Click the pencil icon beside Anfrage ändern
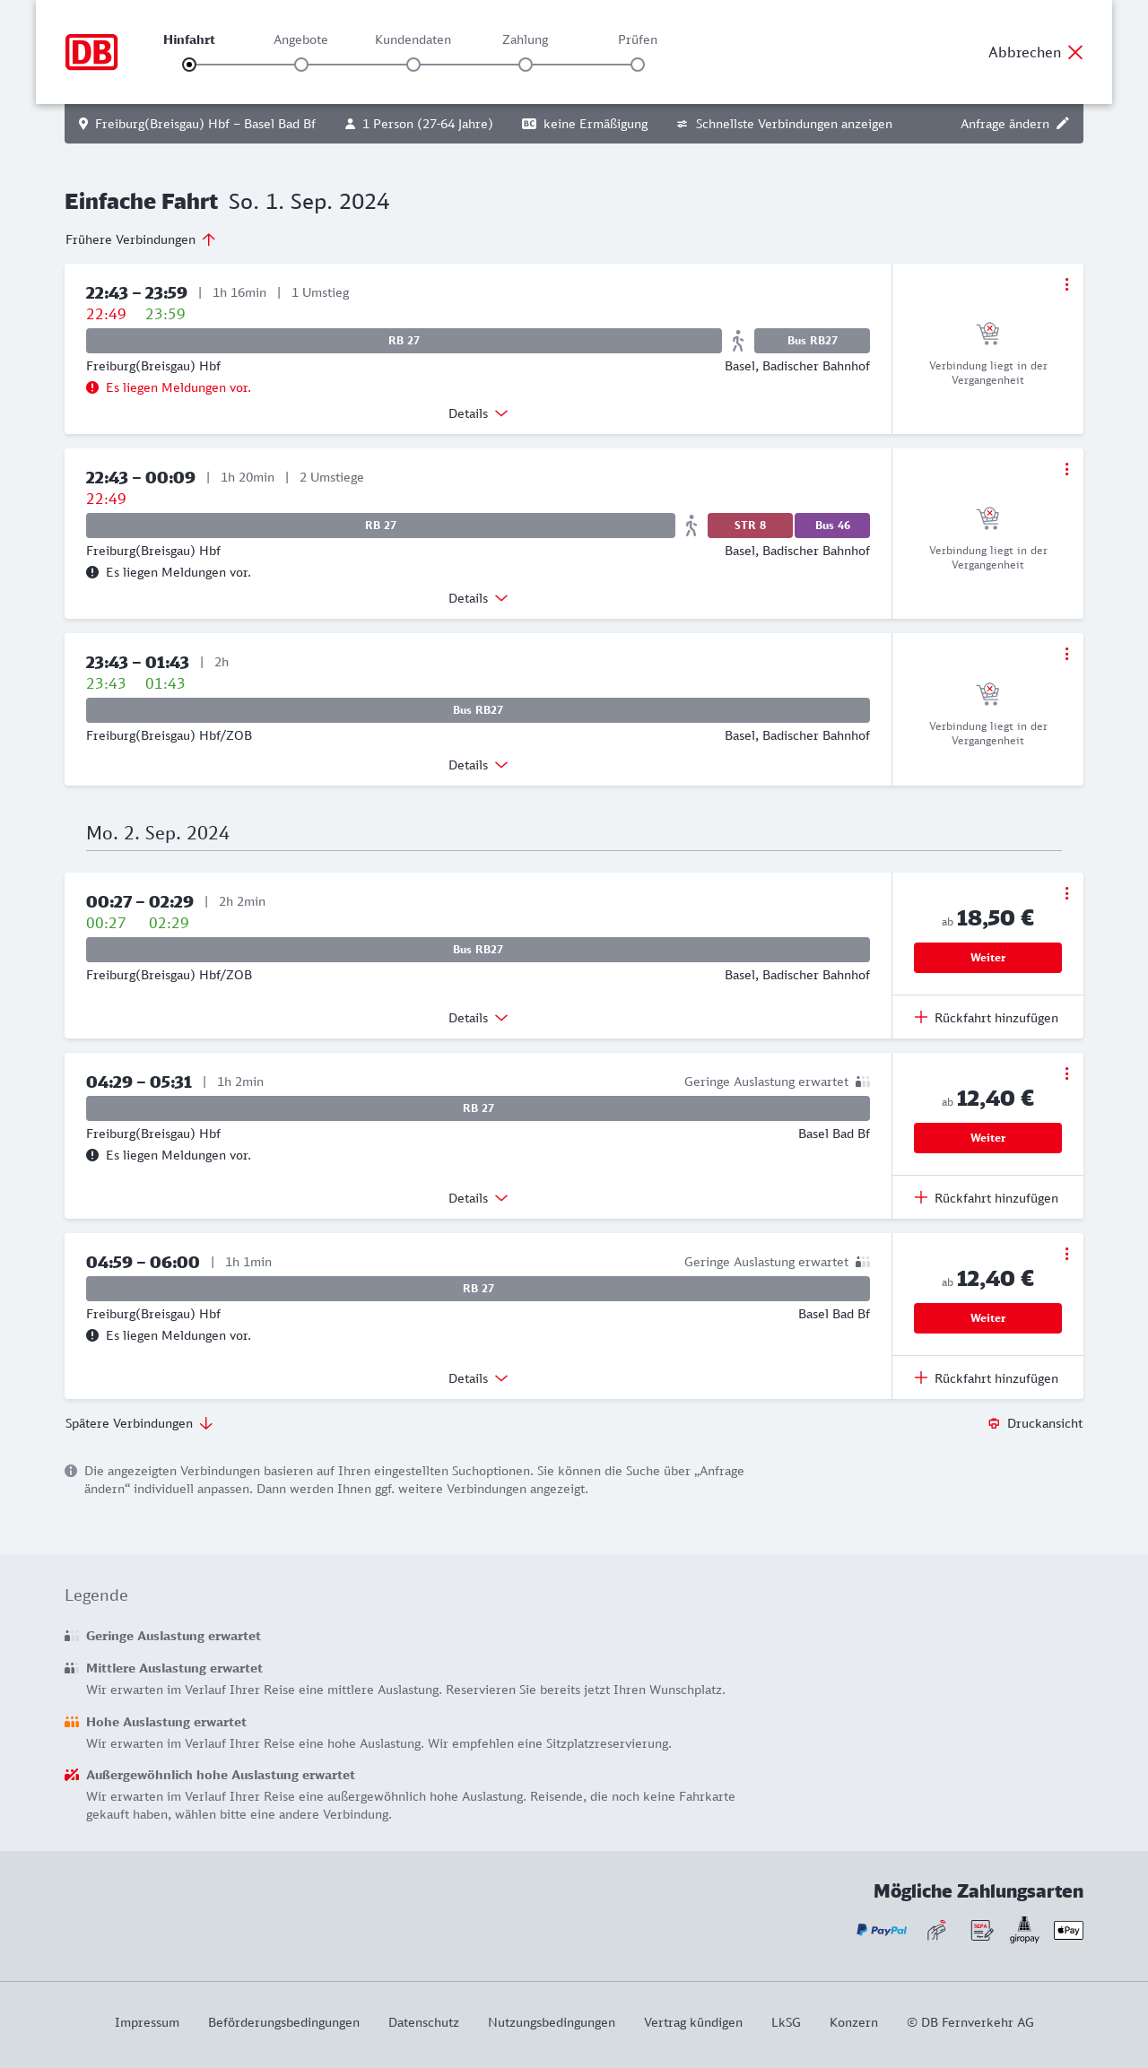The image size is (1148, 2068). [1063, 124]
